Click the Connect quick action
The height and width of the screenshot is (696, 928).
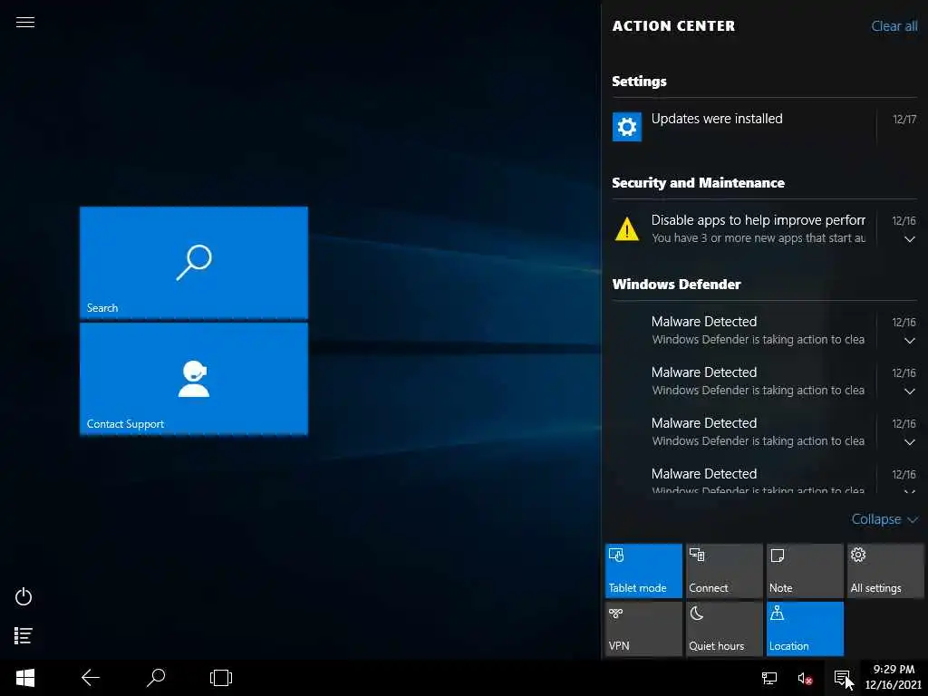[724, 571]
